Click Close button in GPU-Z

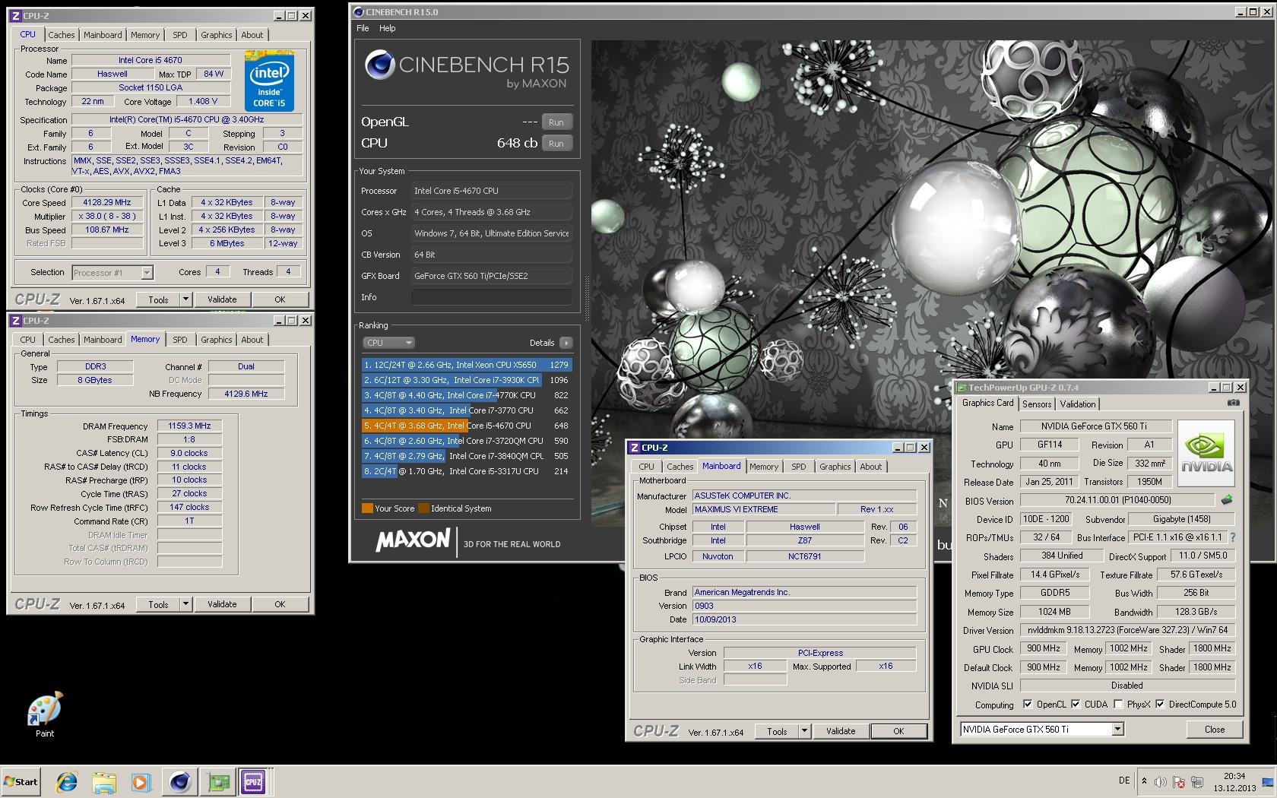[x=1215, y=730]
